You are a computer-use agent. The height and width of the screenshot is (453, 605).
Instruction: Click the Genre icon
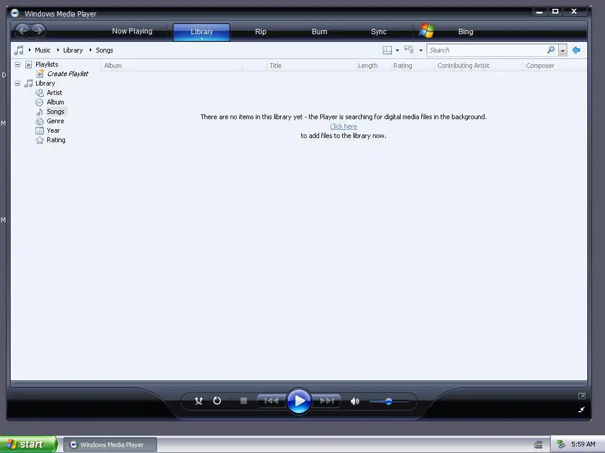coord(40,122)
